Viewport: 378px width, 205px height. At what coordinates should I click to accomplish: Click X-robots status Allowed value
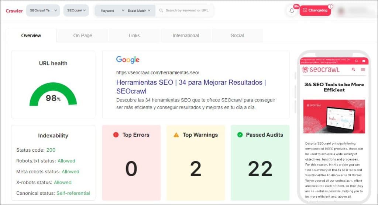tap(63, 183)
